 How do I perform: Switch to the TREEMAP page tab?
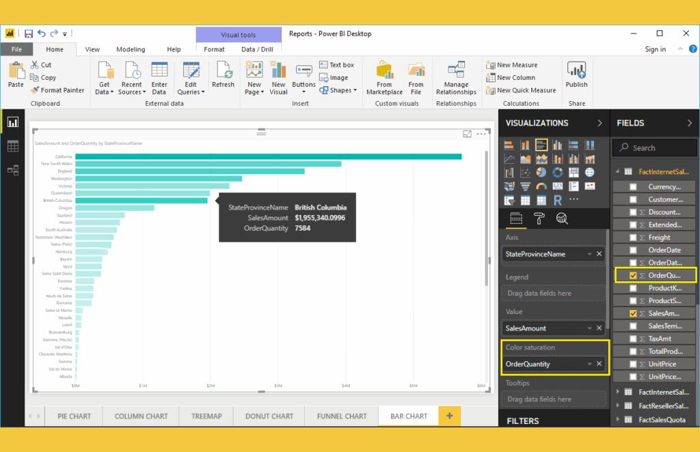[x=206, y=416]
